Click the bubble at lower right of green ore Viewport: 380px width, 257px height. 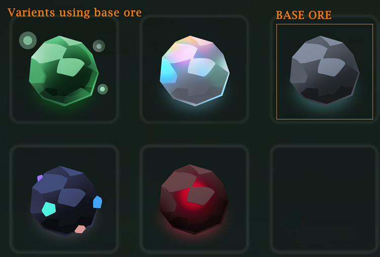click(102, 89)
